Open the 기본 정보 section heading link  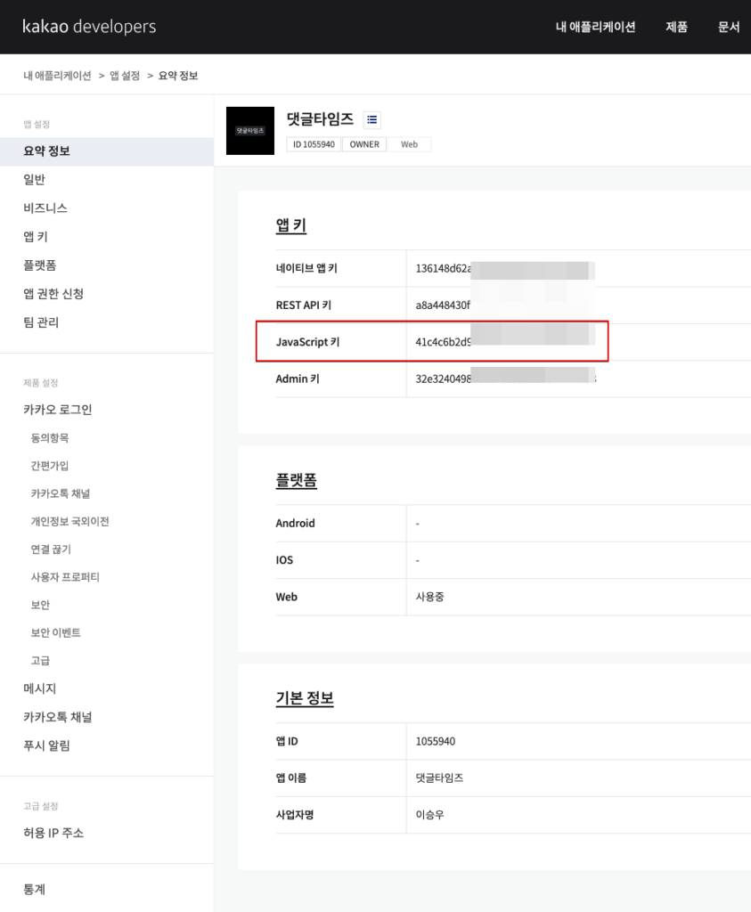(305, 698)
